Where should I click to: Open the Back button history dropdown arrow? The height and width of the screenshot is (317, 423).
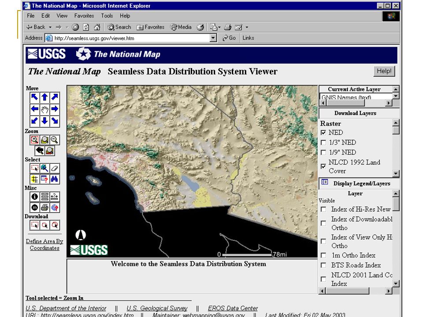(x=50, y=27)
